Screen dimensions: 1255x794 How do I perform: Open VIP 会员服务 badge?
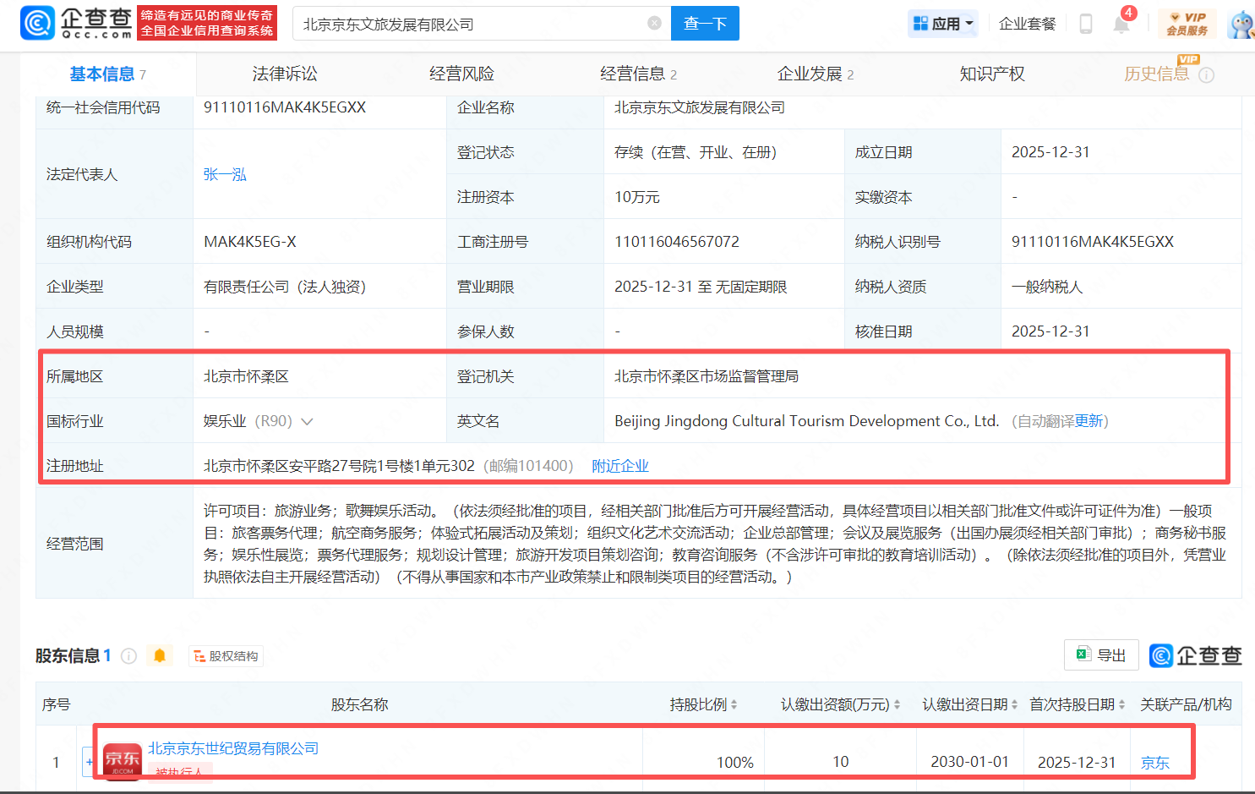[1187, 24]
